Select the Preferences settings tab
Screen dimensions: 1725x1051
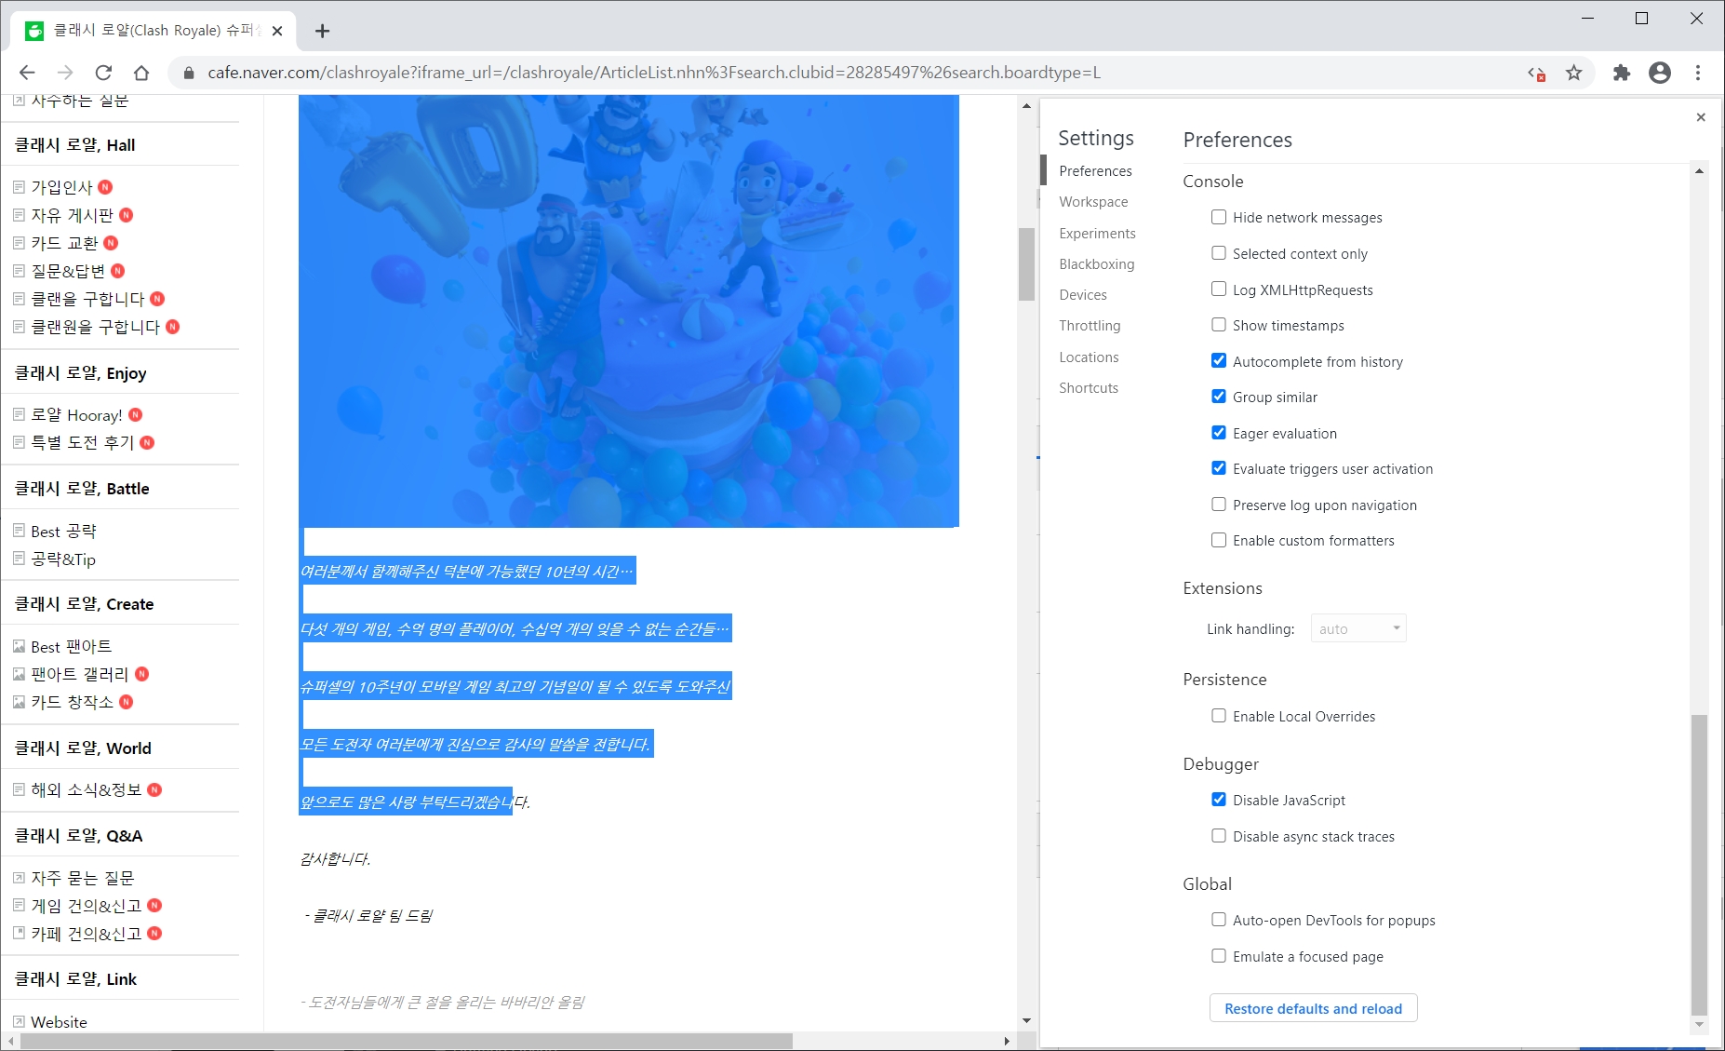point(1095,171)
